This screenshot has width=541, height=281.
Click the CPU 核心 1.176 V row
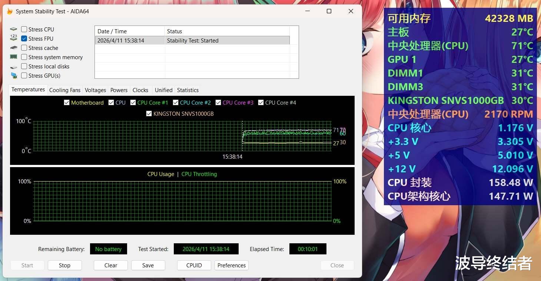460,128
